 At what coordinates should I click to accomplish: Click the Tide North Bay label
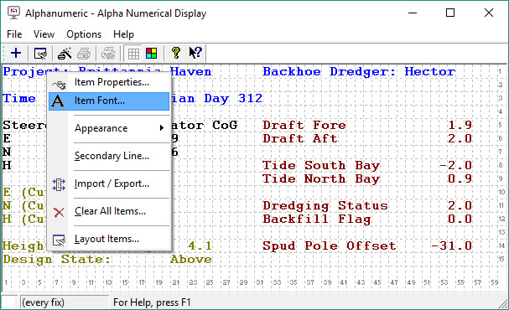click(321, 179)
